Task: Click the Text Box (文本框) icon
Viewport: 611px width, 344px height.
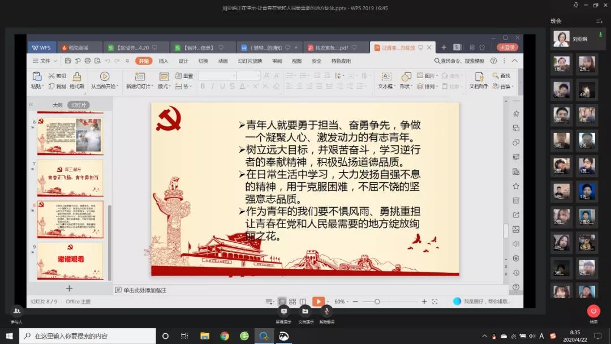Action: coord(386,77)
